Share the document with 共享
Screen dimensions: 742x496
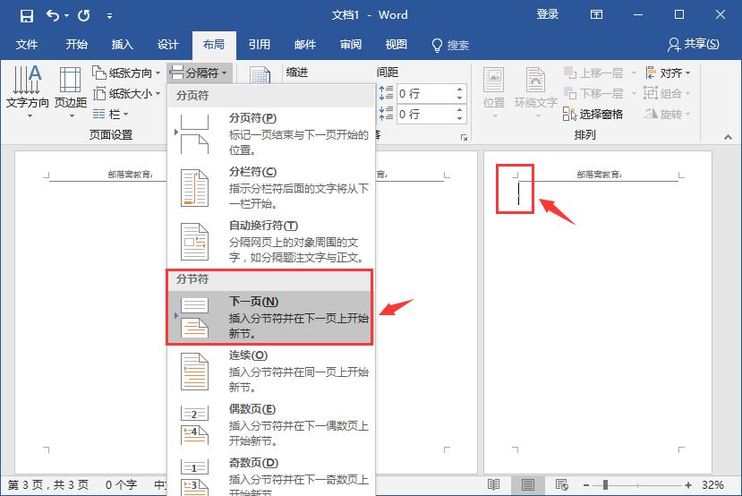693,45
